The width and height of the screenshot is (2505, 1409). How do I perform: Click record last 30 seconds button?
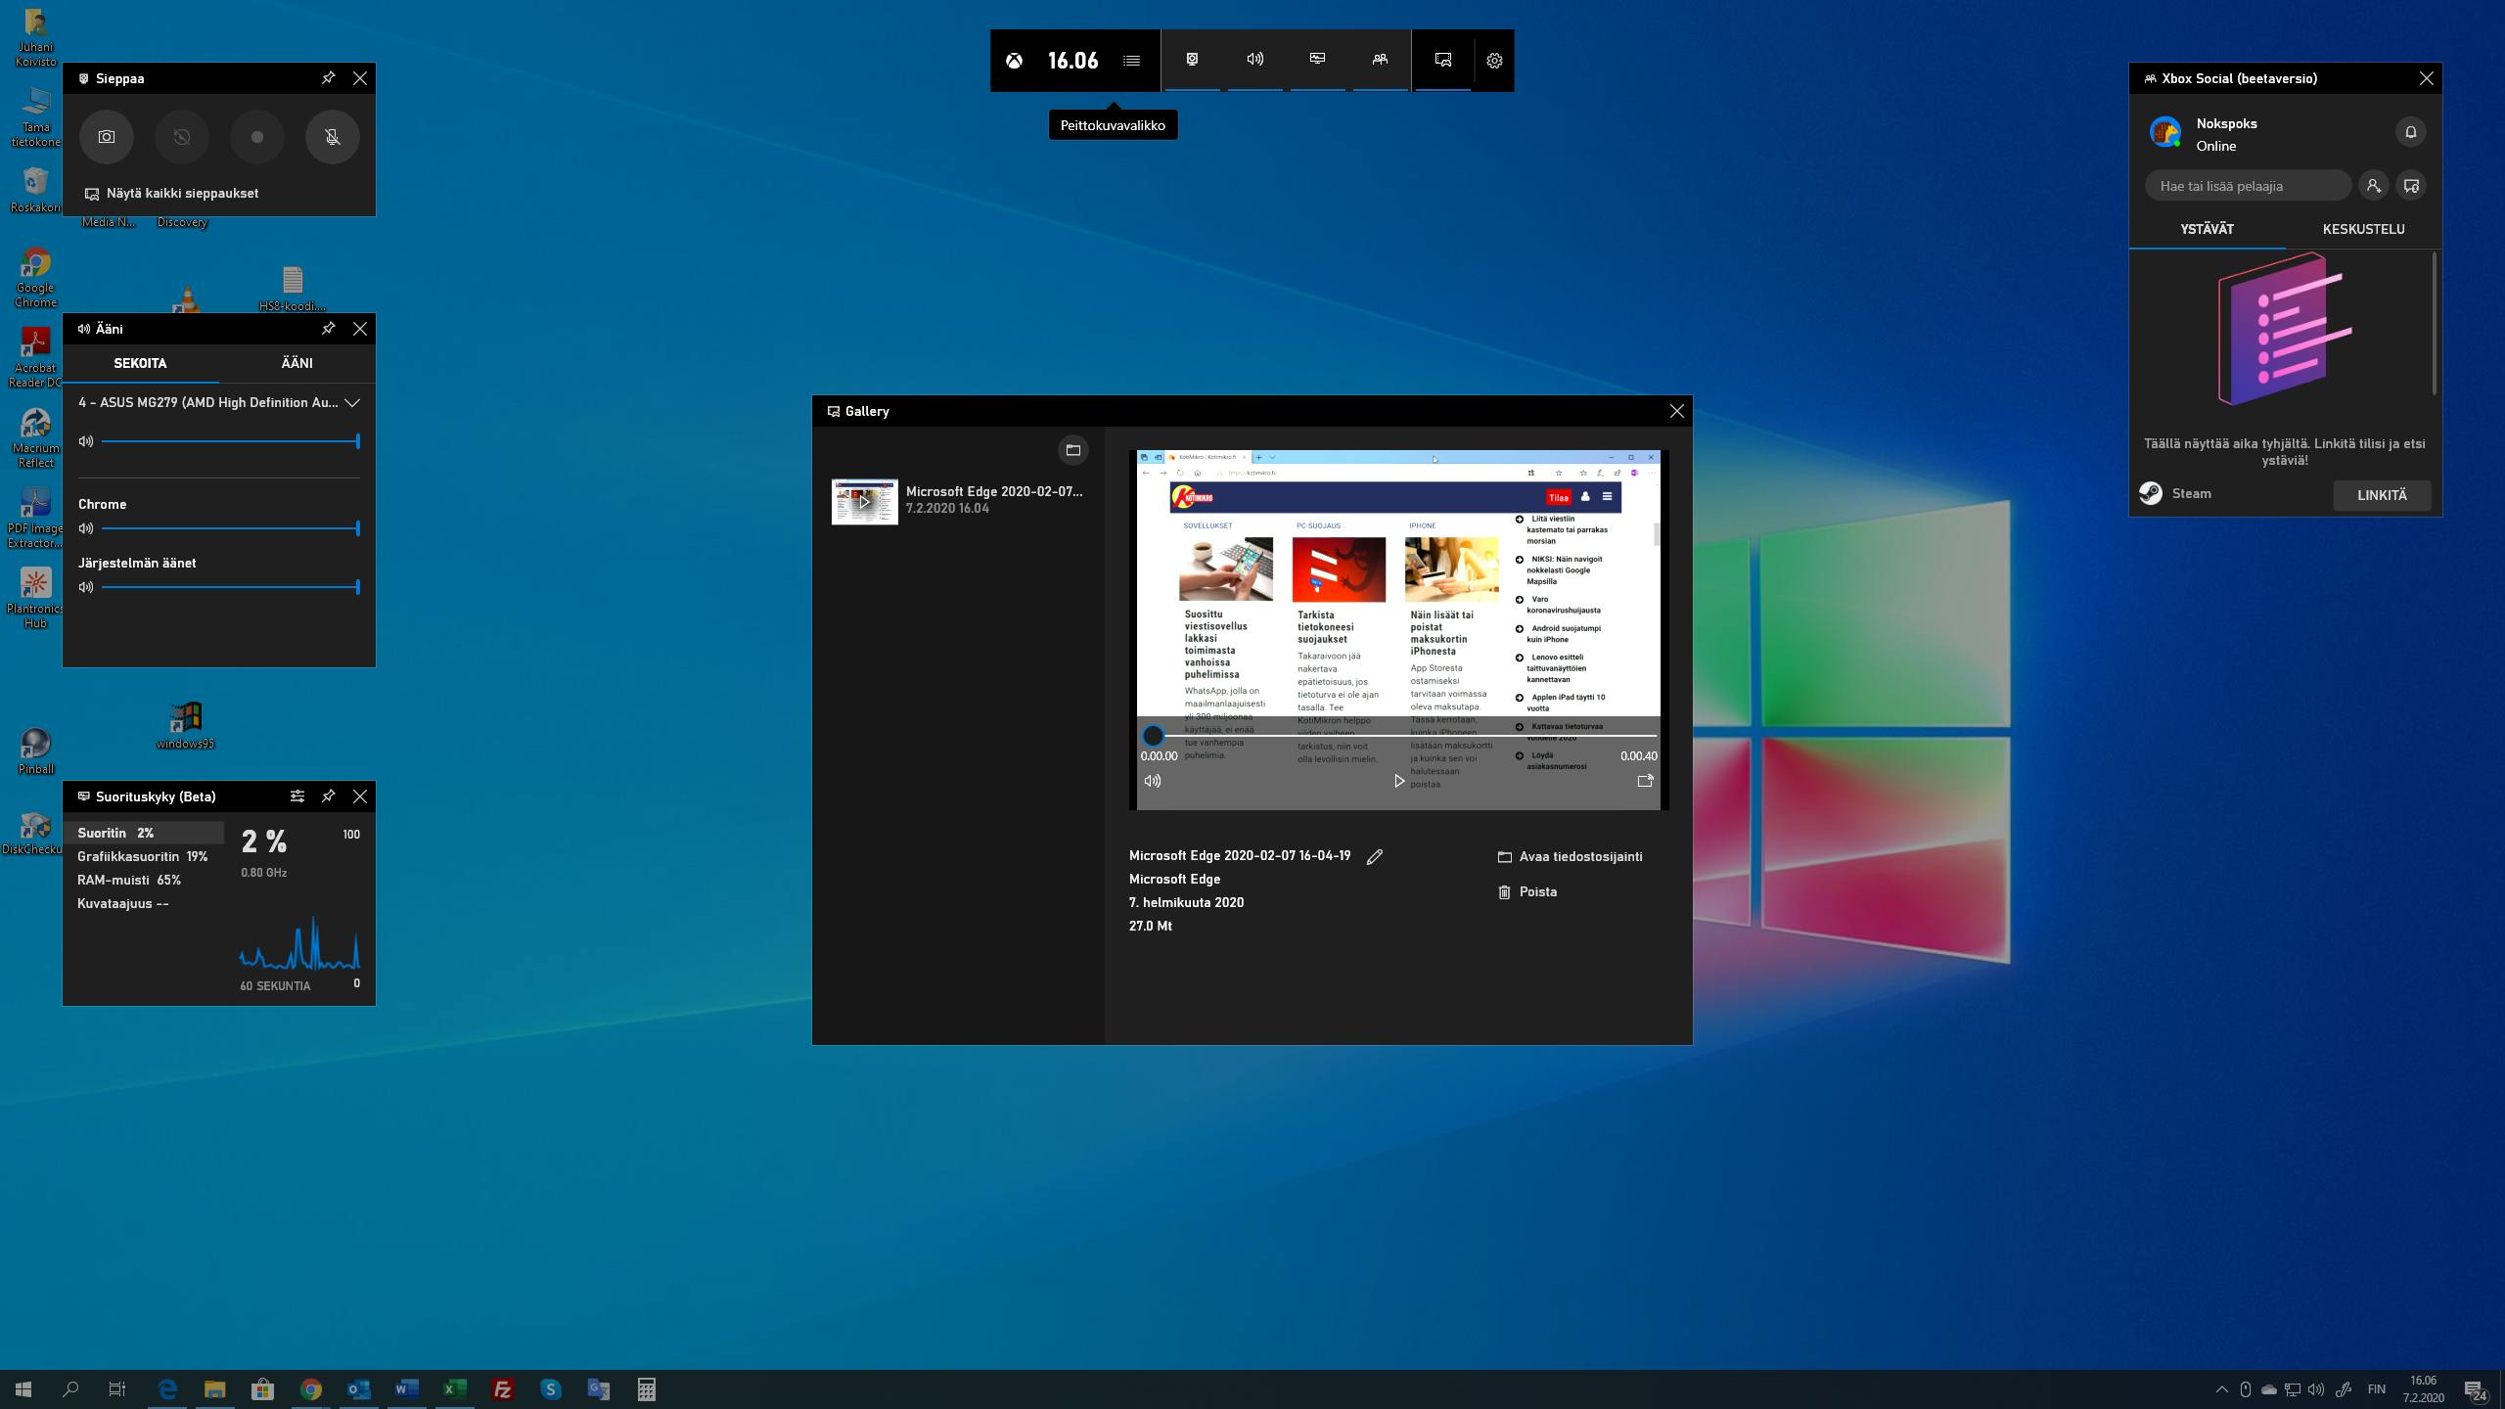tap(182, 137)
